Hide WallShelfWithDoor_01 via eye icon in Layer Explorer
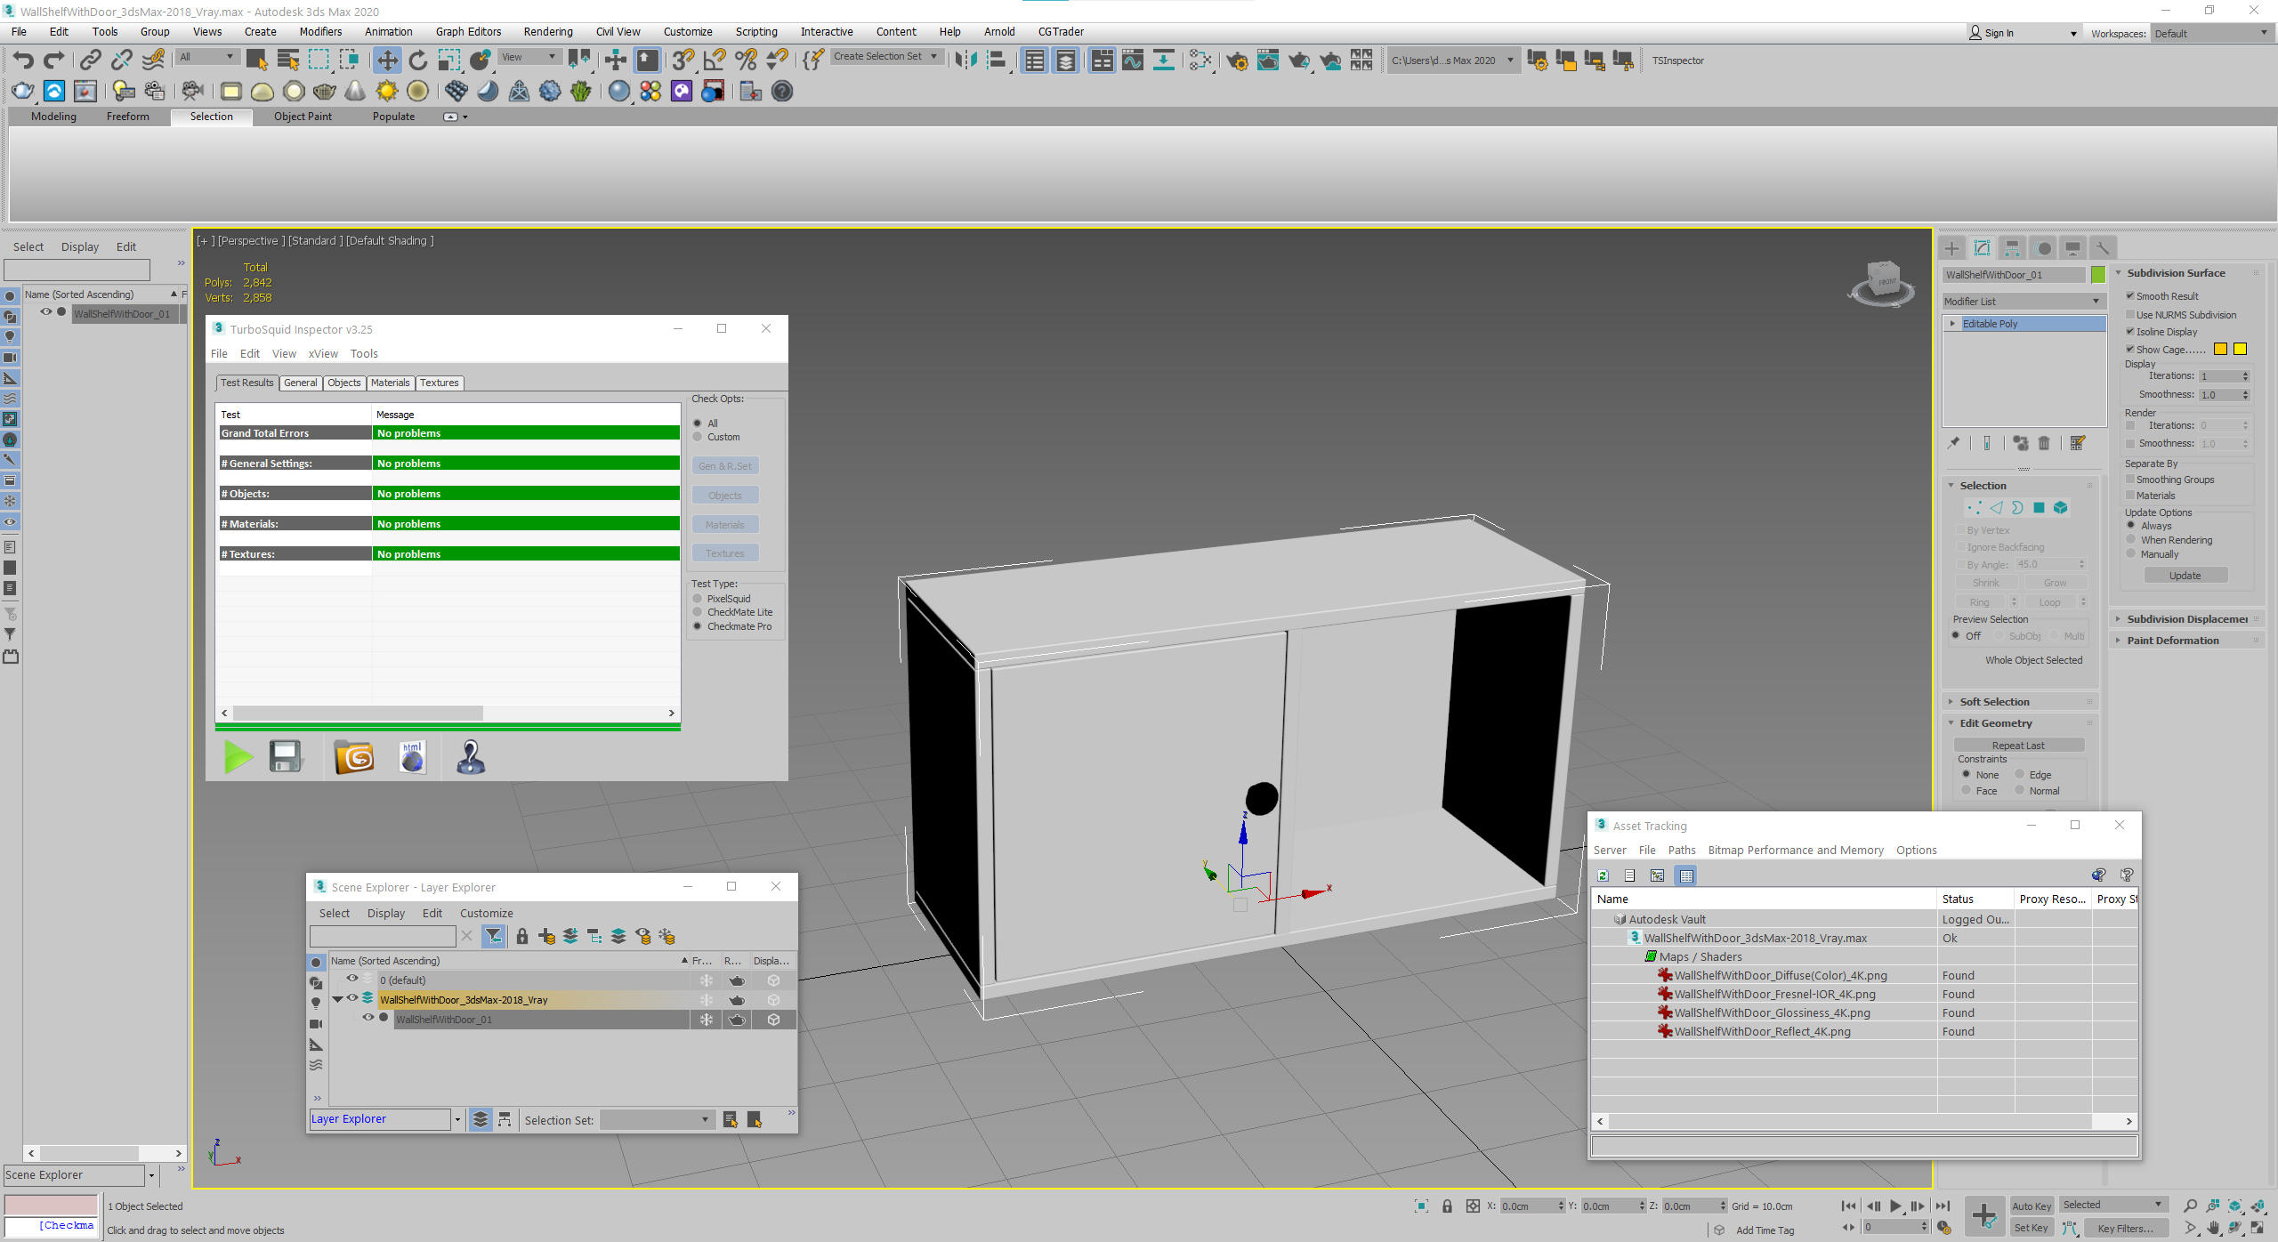Viewport: 2278px width, 1242px height. pyautogui.click(x=368, y=1018)
